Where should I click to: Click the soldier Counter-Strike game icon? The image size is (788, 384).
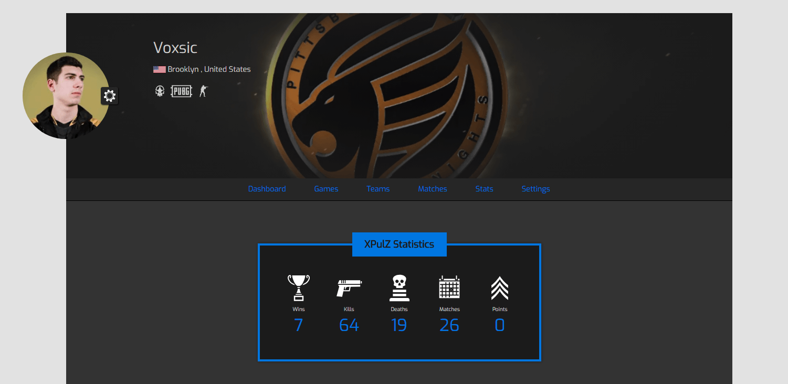tap(204, 91)
